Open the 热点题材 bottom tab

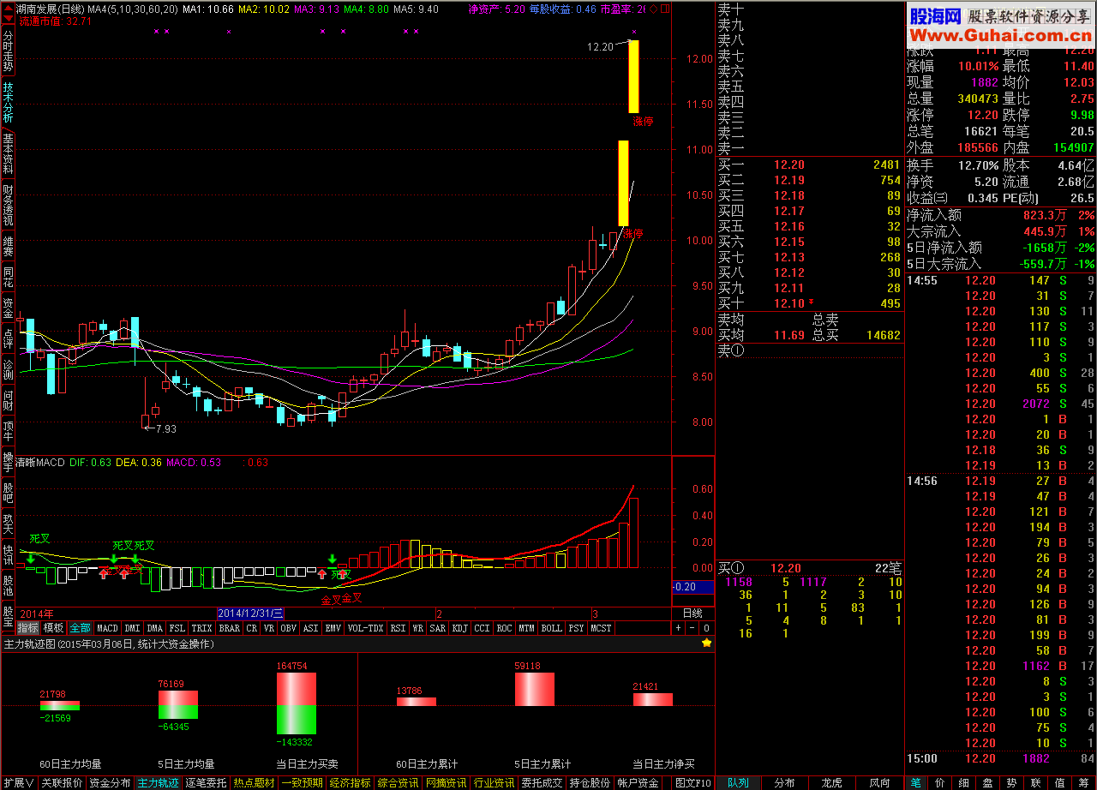click(254, 783)
